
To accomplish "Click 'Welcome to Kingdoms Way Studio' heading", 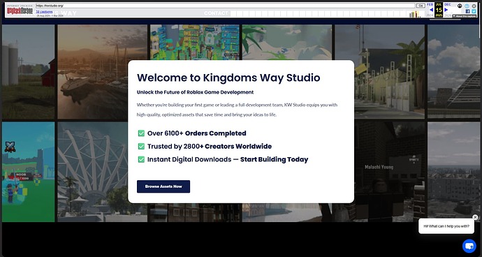I will (228, 78).
